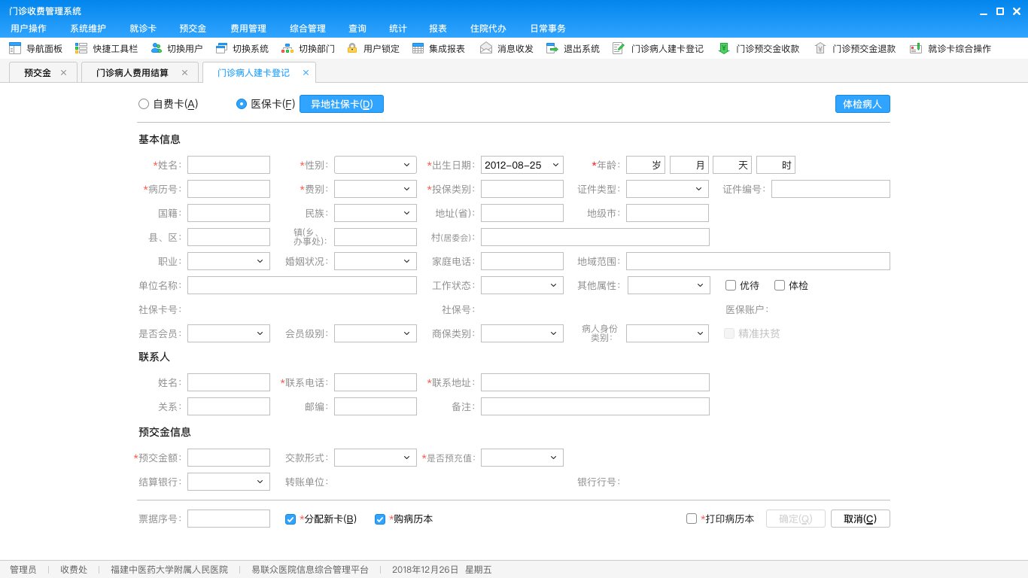Open the 日常事务 menu
Viewport: 1028px width, 578px height.
tap(548, 29)
